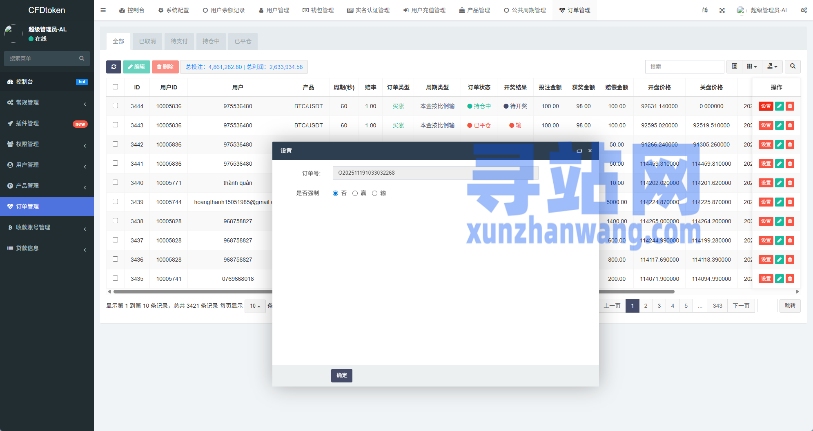
Task: Toggle the table view list icon
Action: click(x=734, y=67)
